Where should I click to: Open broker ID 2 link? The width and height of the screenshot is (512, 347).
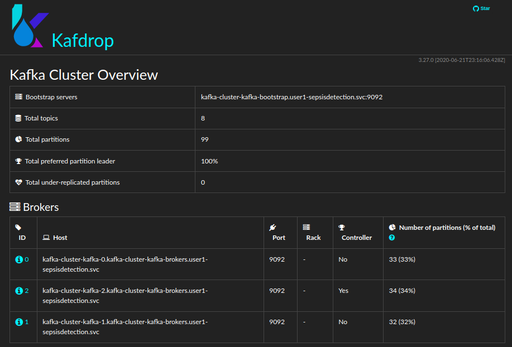click(27, 291)
